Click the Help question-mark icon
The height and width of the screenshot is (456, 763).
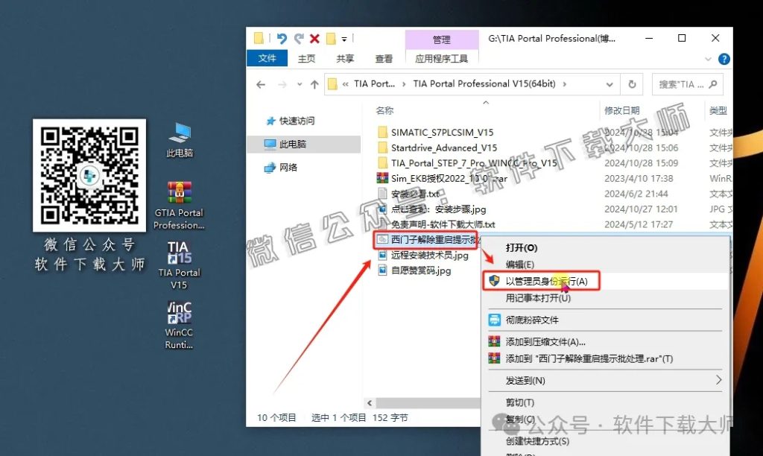pos(724,59)
